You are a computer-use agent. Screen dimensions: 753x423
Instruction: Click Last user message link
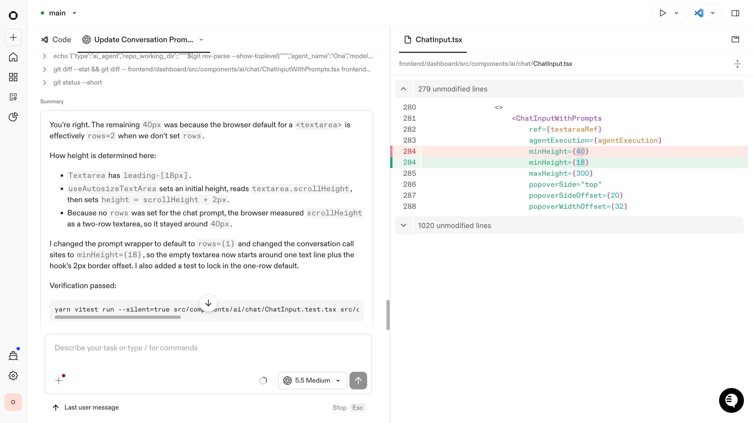[x=92, y=407]
